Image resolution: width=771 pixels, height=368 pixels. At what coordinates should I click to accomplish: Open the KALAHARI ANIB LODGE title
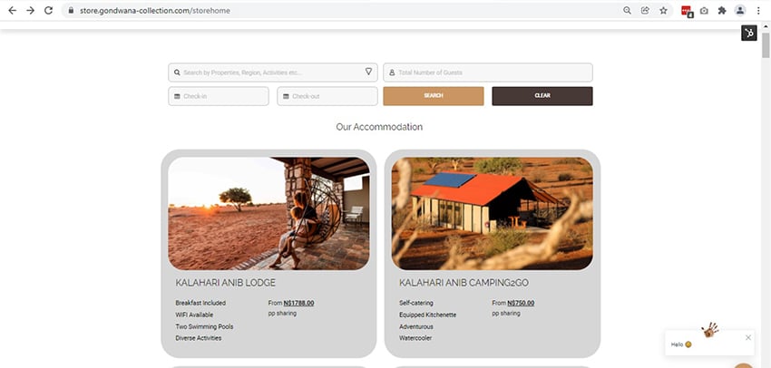pyautogui.click(x=225, y=283)
